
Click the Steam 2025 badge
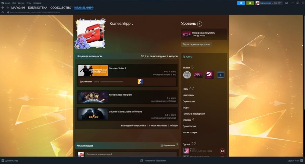(209, 75)
